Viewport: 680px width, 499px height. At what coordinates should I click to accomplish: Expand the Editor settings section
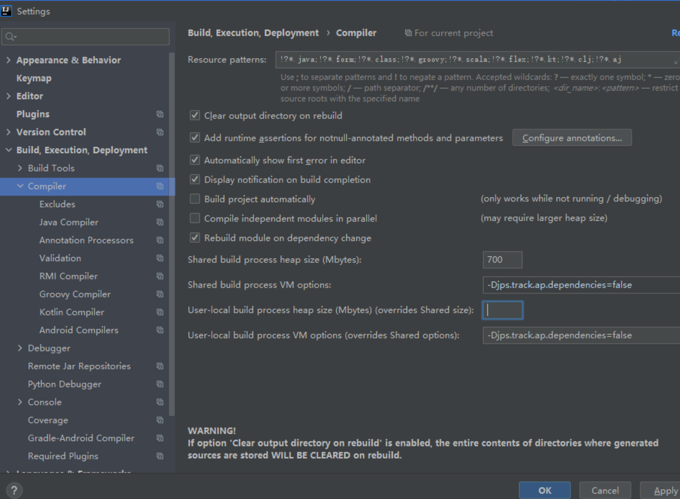(x=8, y=96)
